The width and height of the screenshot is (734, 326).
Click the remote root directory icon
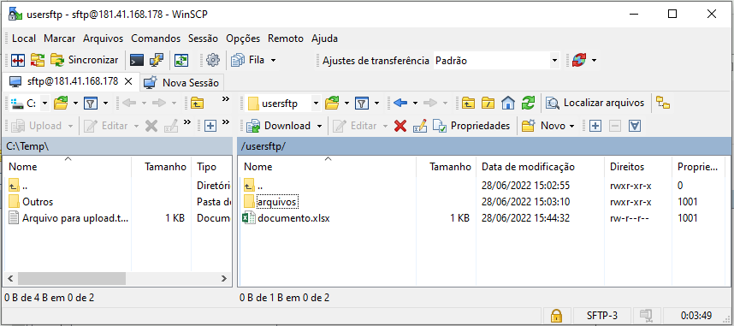coord(488,103)
